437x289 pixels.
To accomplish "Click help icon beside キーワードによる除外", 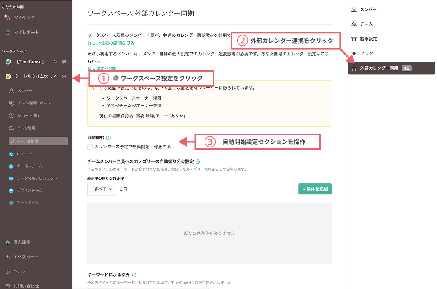I will [x=134, y=275].
